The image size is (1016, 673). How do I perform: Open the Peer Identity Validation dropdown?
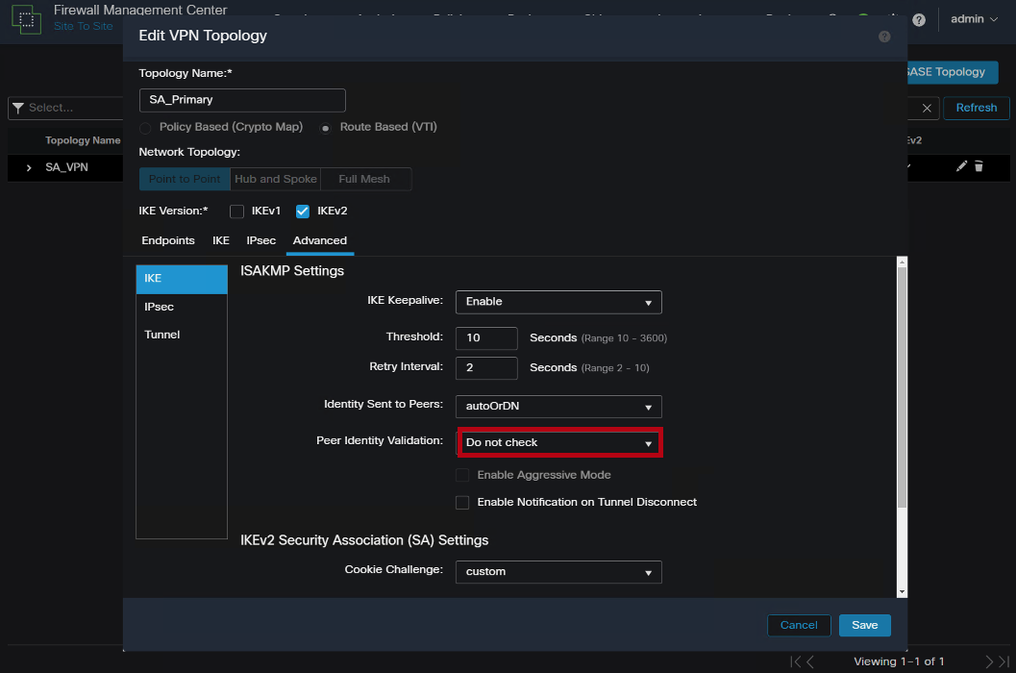point(558,442)
